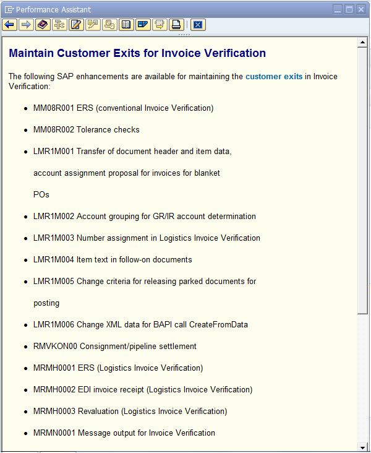Minimize the Performance Assistant window
Image resolution: width=371 pixels, height=453 pixels.
pos(338,9)
